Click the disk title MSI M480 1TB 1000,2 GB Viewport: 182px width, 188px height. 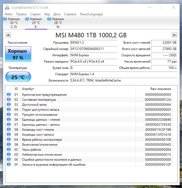91,35
